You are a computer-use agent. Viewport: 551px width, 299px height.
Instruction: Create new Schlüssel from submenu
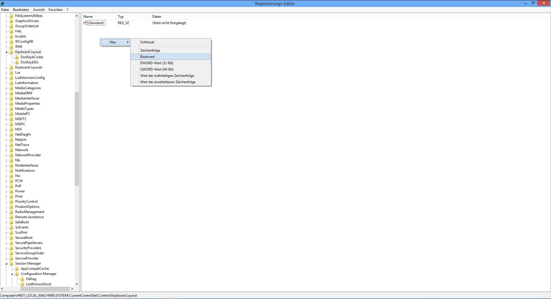(147, 42)
